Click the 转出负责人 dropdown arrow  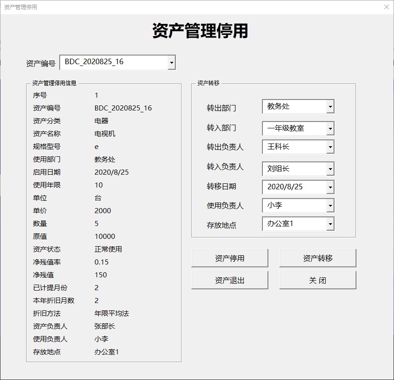pos(330,147)
